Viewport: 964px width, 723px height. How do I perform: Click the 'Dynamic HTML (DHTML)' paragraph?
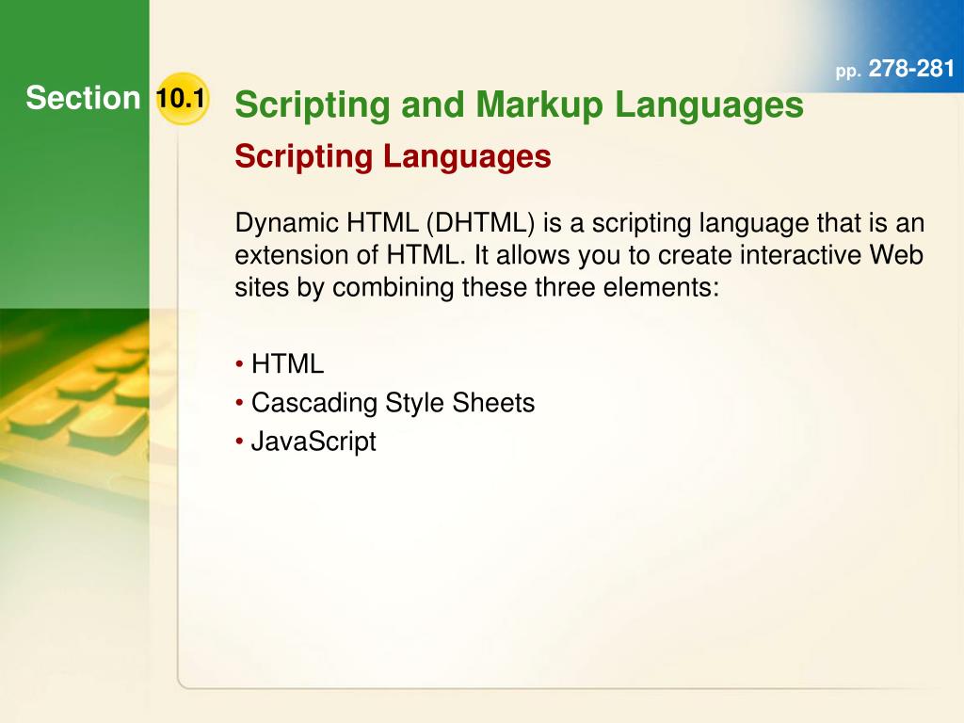tap(579, 254)
